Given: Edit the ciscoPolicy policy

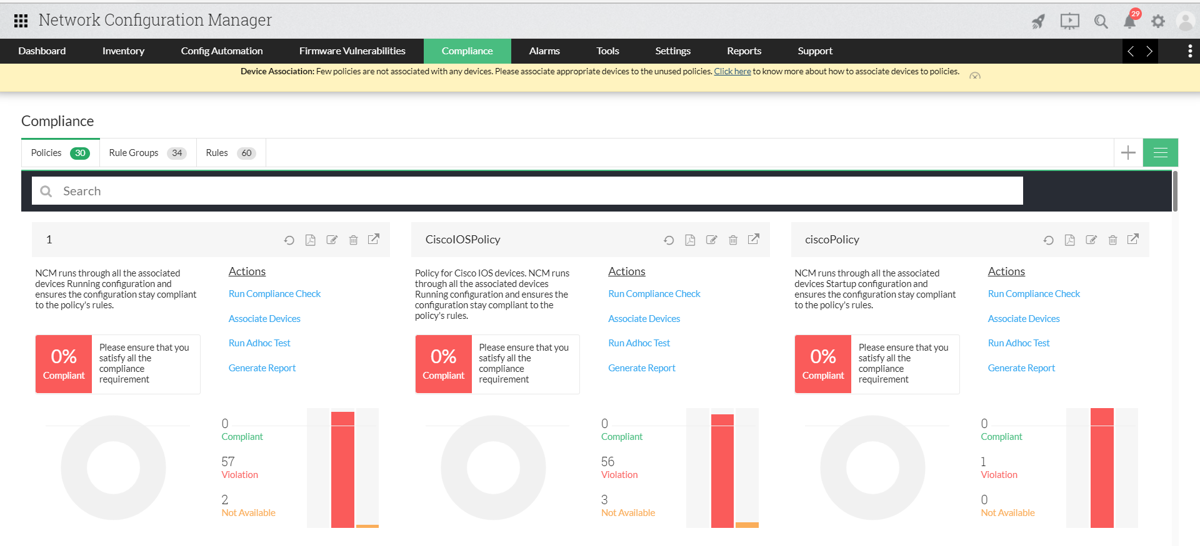Looking at the screenshot, I should tap(1091, 240).
